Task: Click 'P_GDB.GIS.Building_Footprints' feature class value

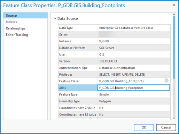Action: pos(122,81)
